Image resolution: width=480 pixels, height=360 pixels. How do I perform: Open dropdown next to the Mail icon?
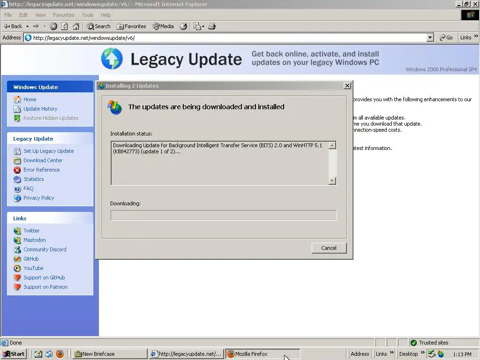[x=203, y=26]
